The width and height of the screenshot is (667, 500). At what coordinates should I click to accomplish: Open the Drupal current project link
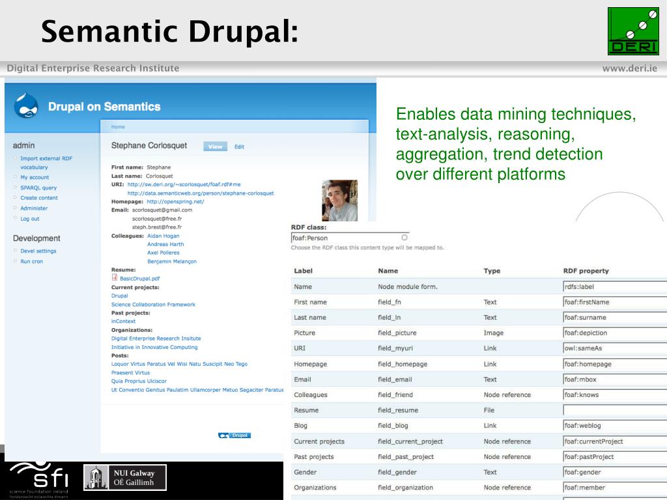tap(120, 296)
